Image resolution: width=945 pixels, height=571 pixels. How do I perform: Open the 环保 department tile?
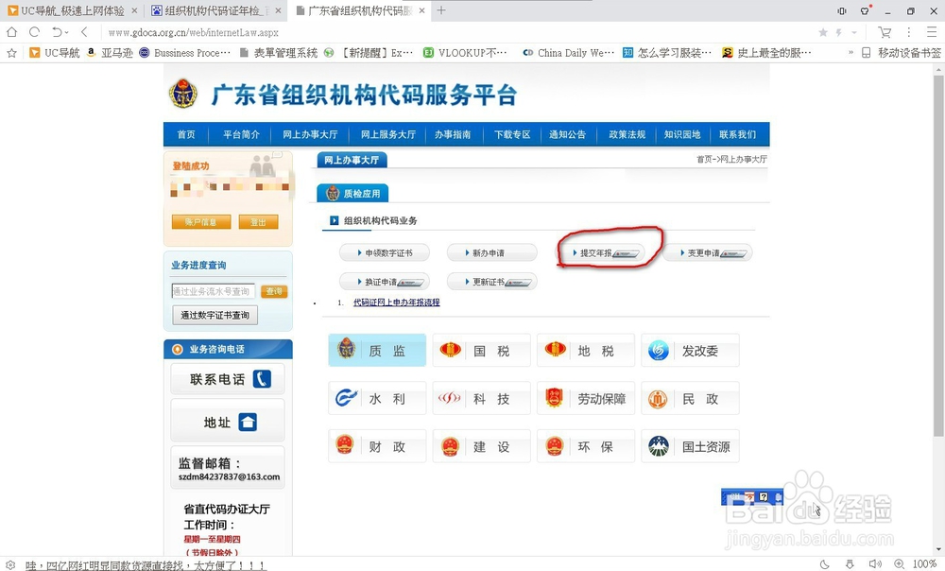[x=586, y=446]
